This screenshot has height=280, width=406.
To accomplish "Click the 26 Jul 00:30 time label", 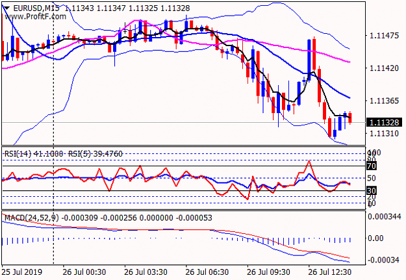I will (84, 272).
